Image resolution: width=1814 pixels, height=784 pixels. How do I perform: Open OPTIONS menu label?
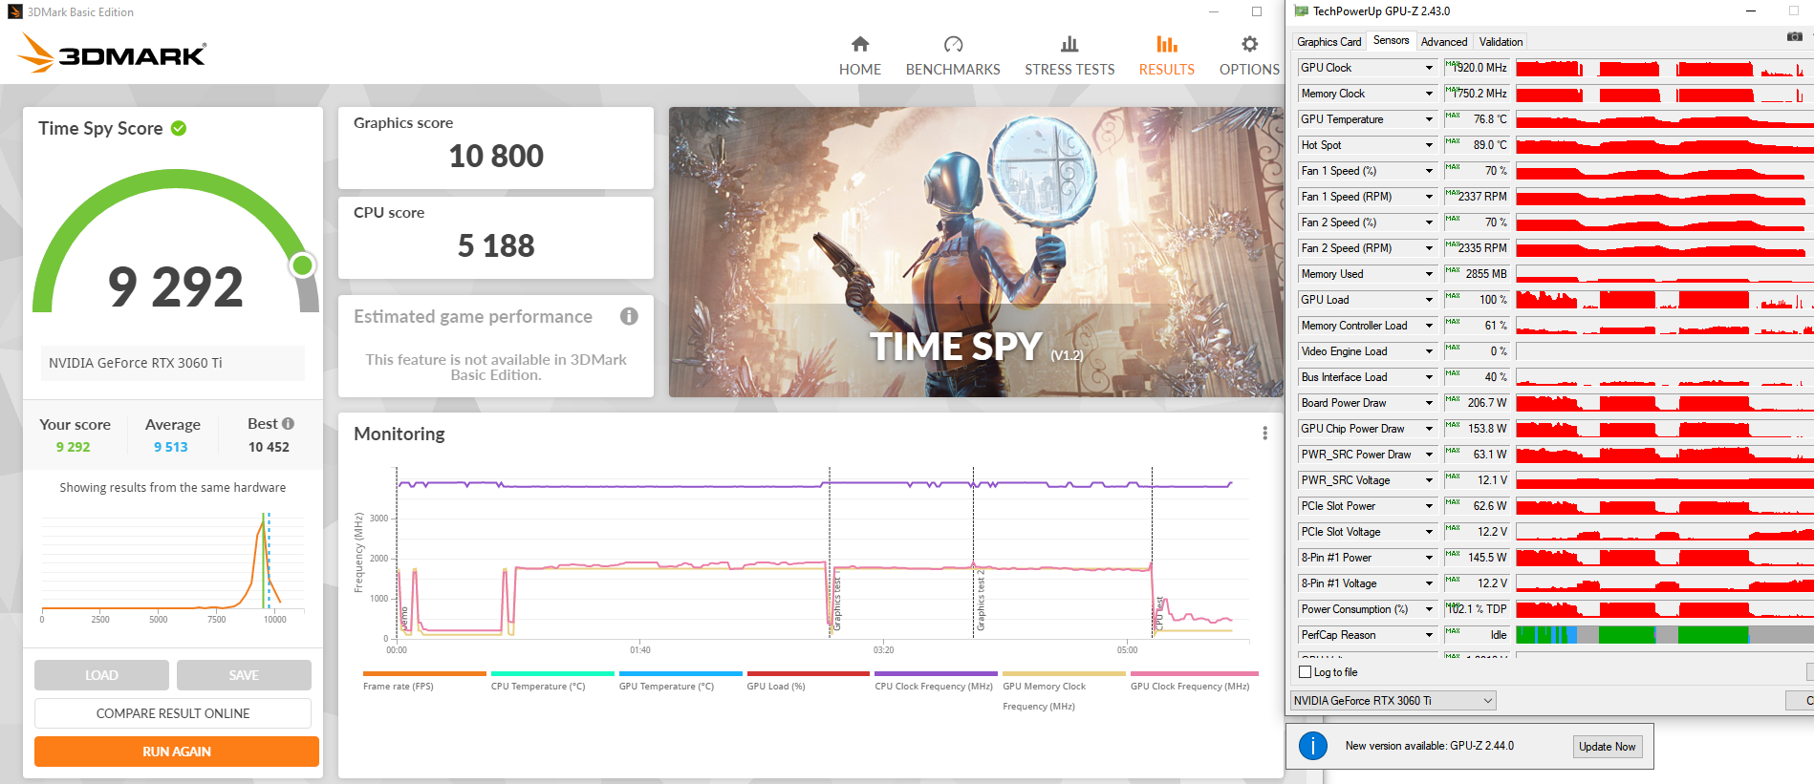pyautogui.click(x=1249, y=70)
